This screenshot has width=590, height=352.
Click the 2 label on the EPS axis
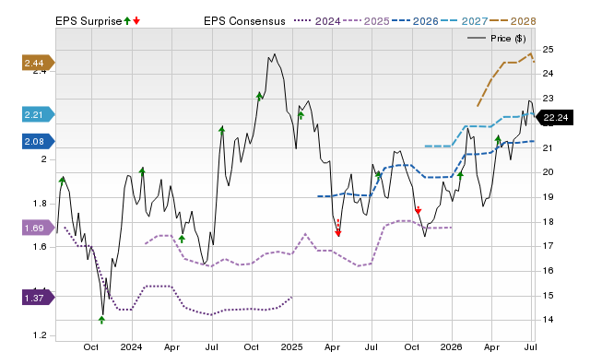(44, 159)
